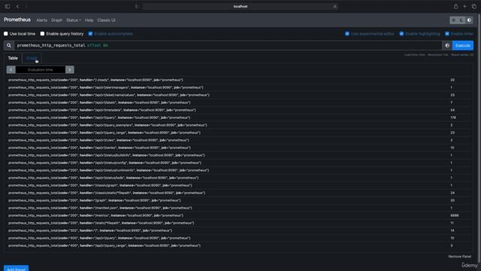Click the Prometheus brand link

click(17, 20)
